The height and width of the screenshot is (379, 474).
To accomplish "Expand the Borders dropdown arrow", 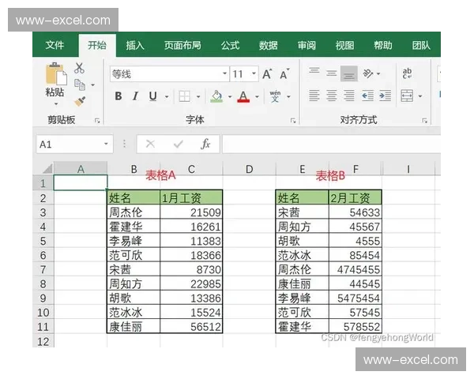I will pos(198,96).
